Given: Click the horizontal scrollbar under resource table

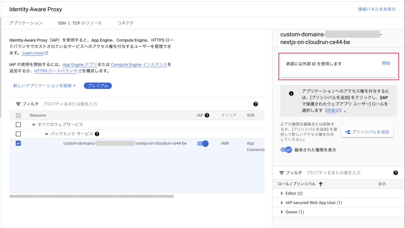Looking at the screenshot, I should coord(91,196).
